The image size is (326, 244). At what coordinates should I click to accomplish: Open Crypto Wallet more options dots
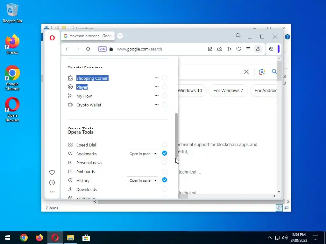pos(157,105)
